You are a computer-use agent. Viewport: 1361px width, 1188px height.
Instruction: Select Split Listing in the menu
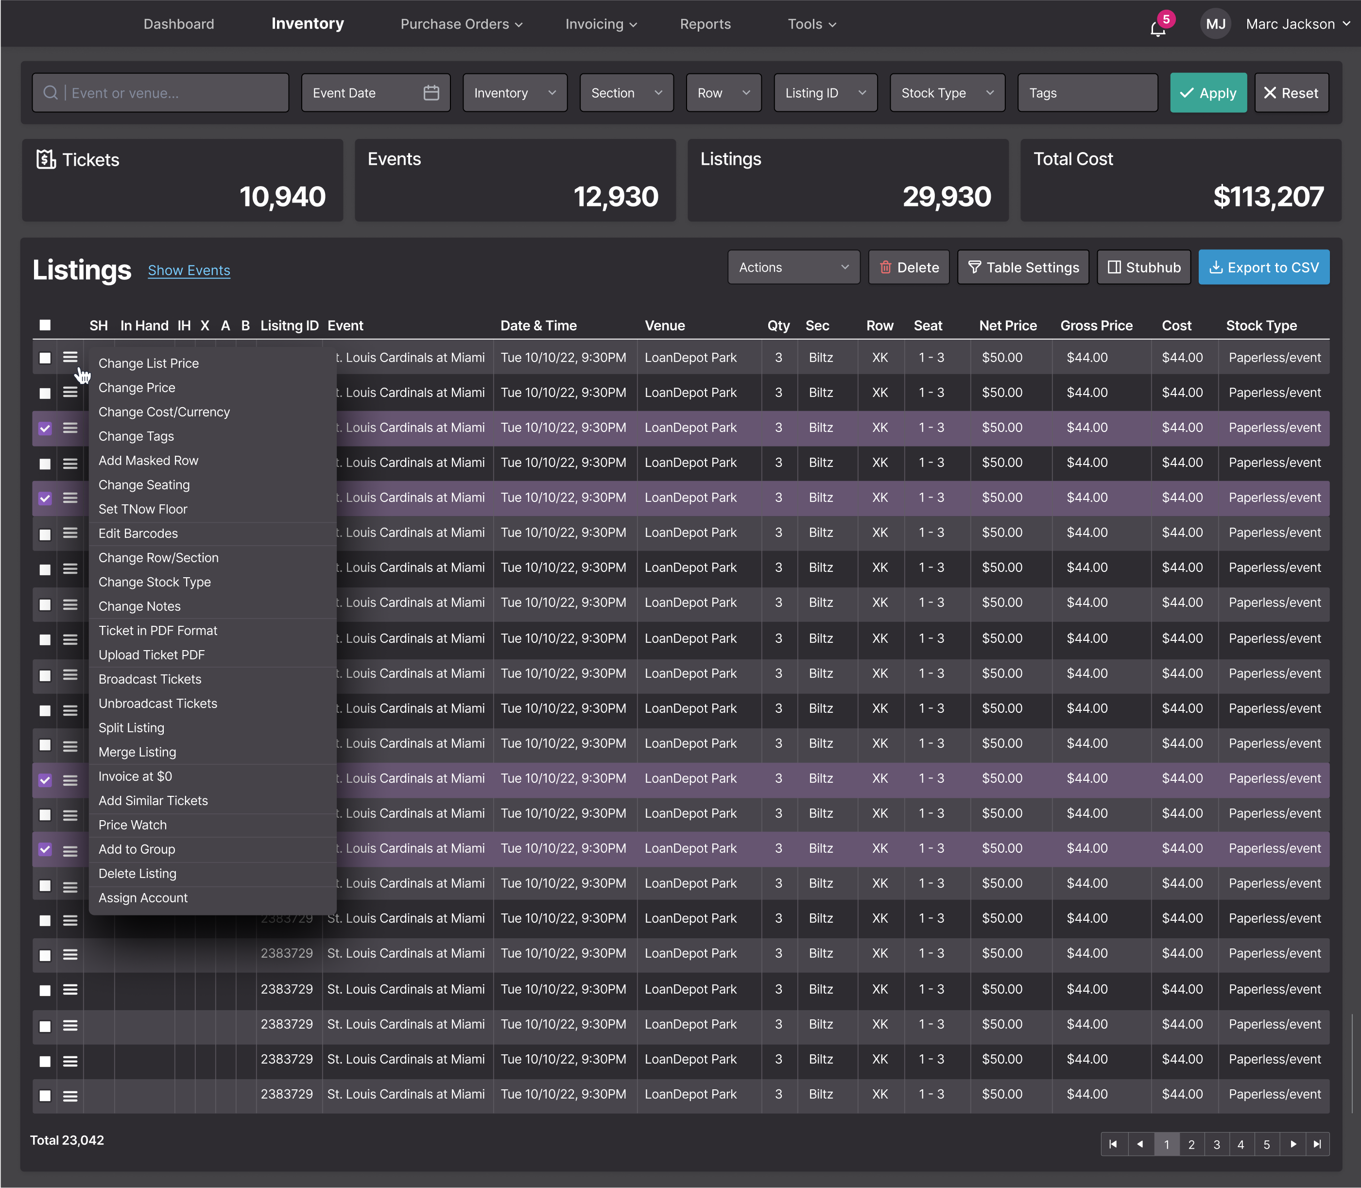pos(131,728)
